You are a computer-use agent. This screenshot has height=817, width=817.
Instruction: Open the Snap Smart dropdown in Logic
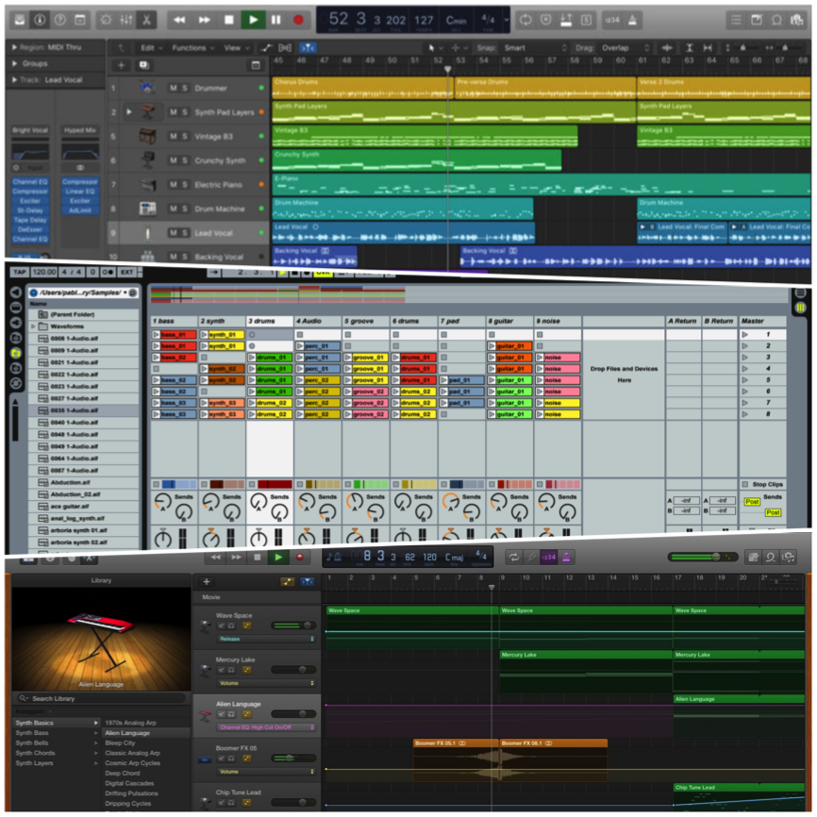pos(534,48)
